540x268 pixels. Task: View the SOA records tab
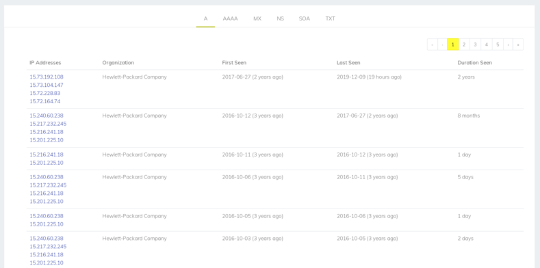pos(305,18)
